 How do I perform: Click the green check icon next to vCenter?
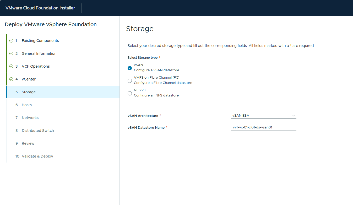click(x=11, y=79)
